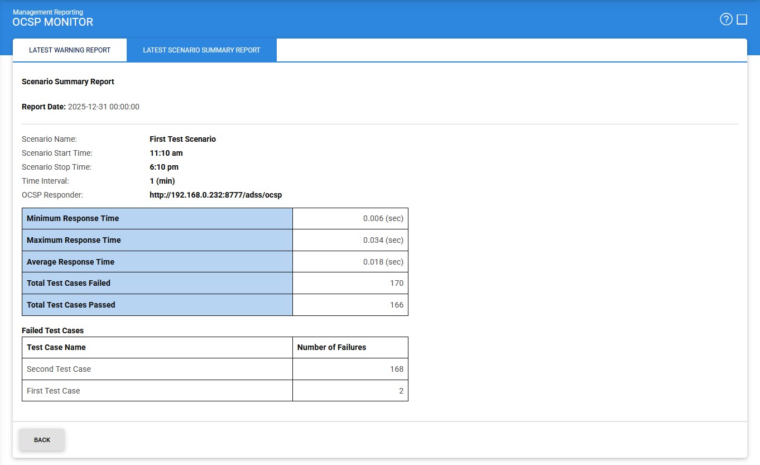Select the First Test Case row
760x465 pixels.
tap(54, 391)
